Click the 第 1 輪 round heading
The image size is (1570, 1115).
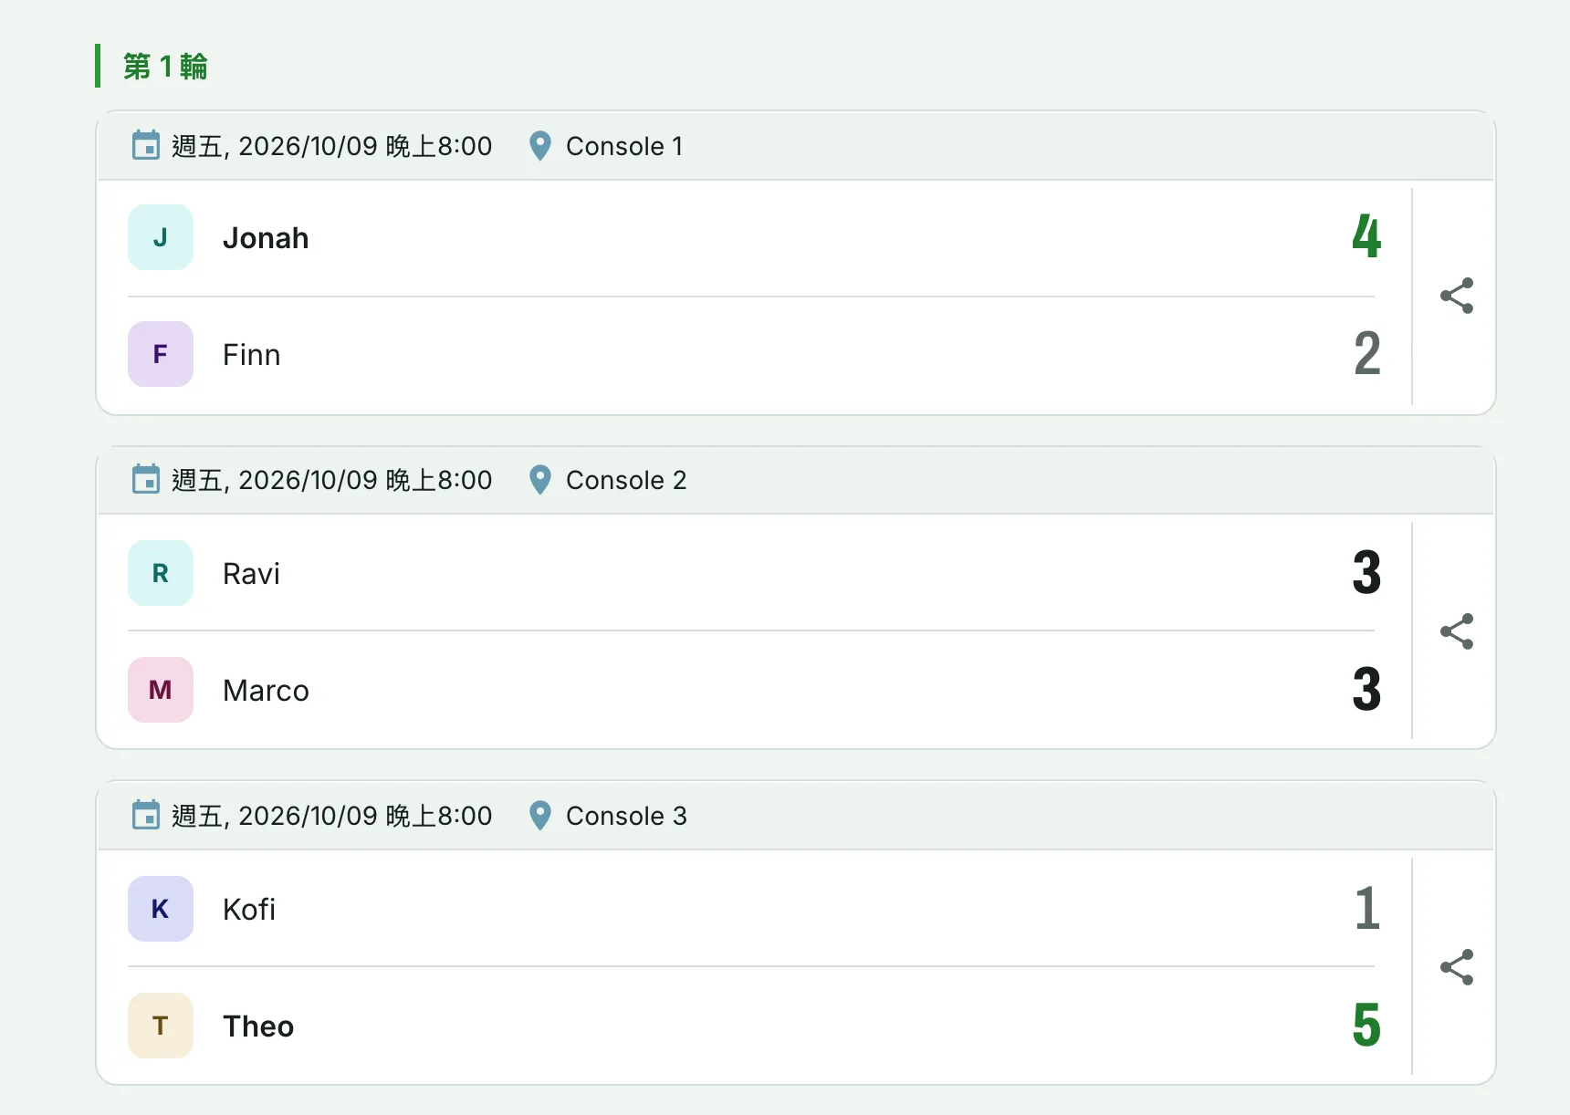point(165,67)
